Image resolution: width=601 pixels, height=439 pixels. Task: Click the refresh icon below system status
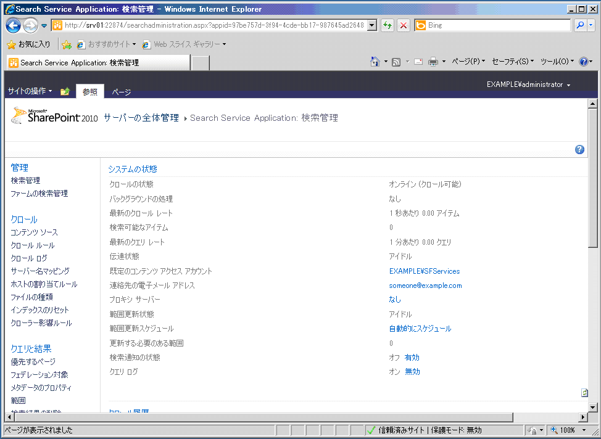tap(584, 393)
